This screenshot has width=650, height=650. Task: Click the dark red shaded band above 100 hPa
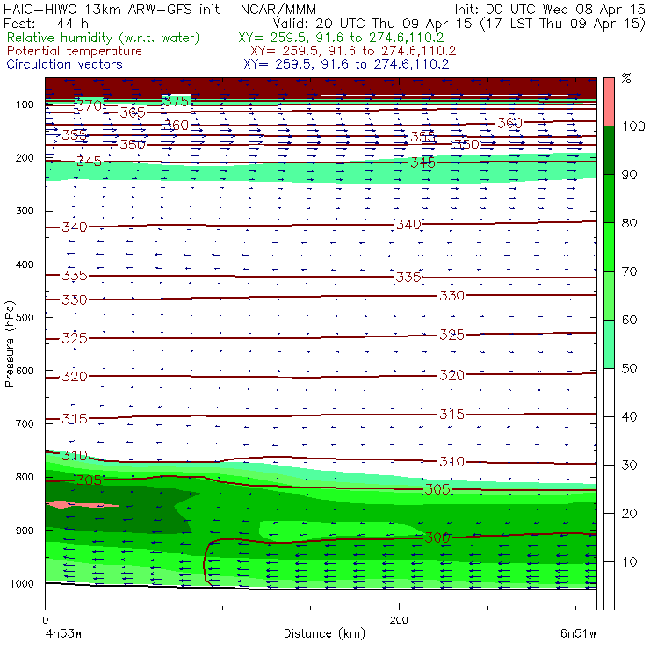tap(321, 86)
